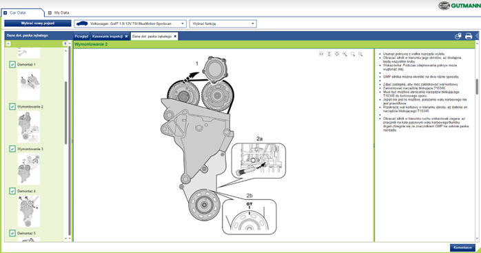The height and width of the screenshot is (253, 481).
Task: Click the left steps list scrollbar thumb
Action: coord(65,112)
